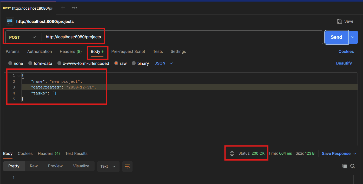
Task: Collapse the JSON object at line 1
Action: tap(19, 76)
